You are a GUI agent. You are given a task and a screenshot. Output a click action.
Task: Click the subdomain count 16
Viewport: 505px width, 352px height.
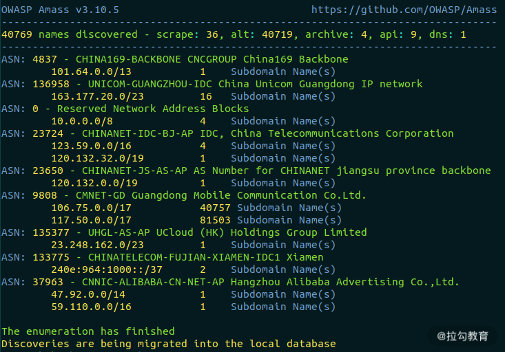tap(206, 96)
